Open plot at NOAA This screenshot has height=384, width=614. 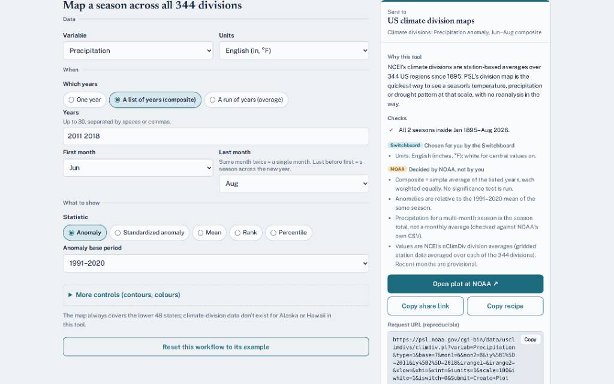coord(465,284)
